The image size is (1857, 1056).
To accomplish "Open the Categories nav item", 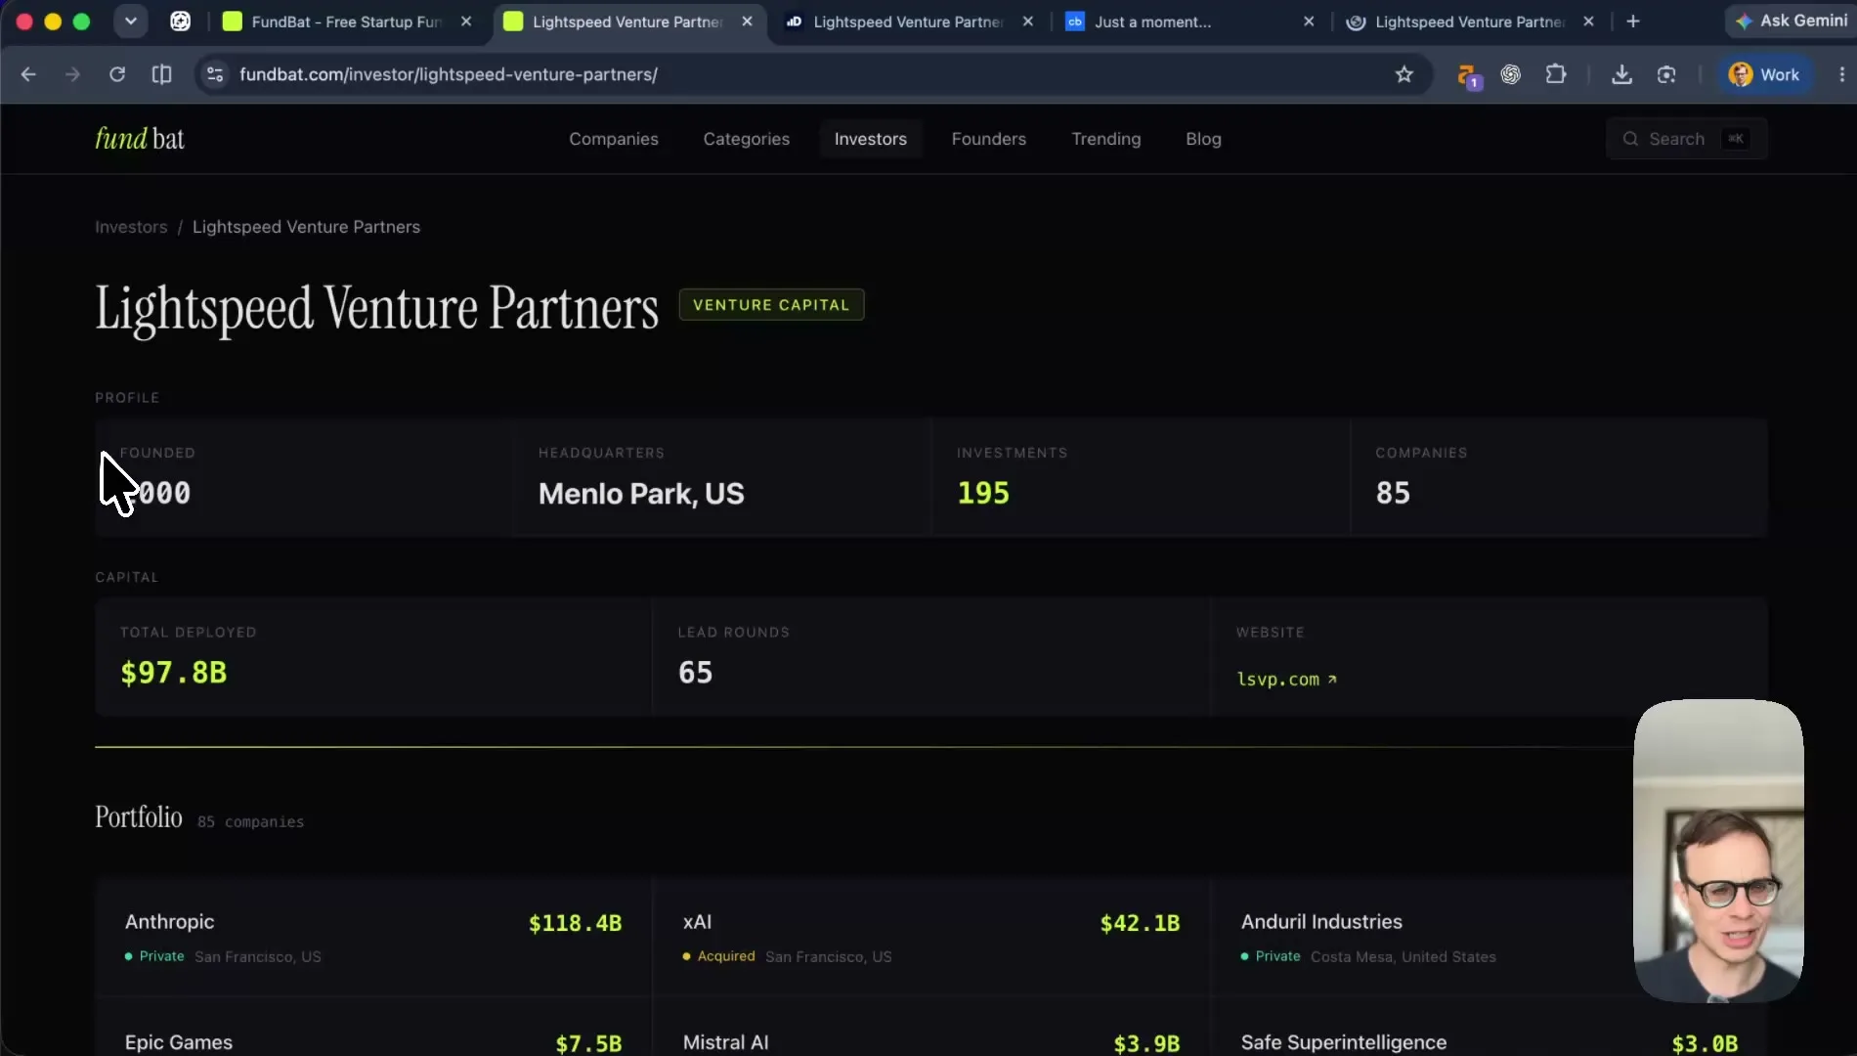I will (747, 139).
